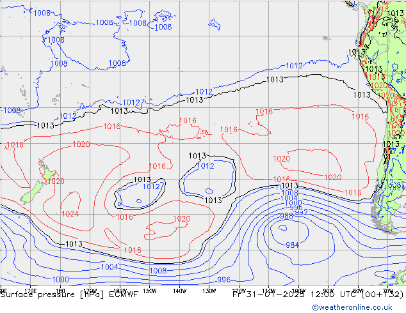Click the 1008 isobar label near 150W bottom
This screenshot has width=406, height=313.
158,270
